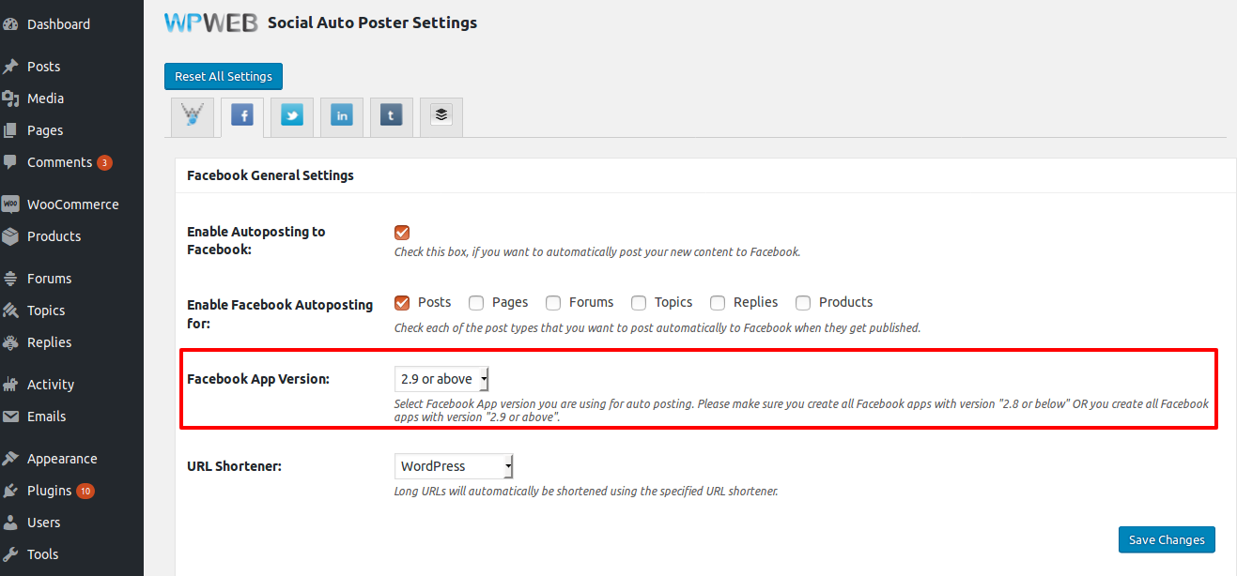
Task: Open the Twitter settings tab icon
Action: (x=292, y=116)
